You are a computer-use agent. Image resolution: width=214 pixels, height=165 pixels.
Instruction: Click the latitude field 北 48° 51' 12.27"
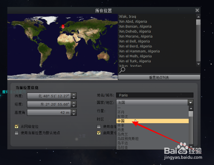[49, 96]
